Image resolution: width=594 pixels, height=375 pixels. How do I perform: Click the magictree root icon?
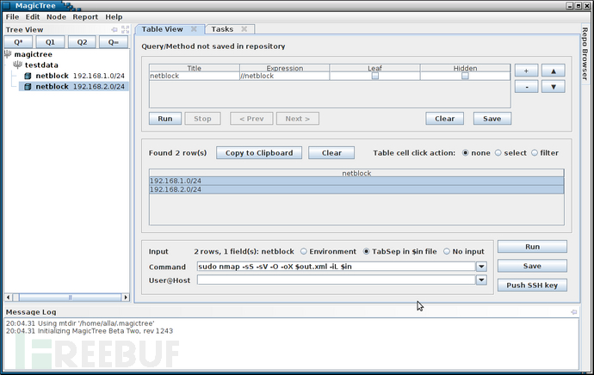click(x=8, y=54)
